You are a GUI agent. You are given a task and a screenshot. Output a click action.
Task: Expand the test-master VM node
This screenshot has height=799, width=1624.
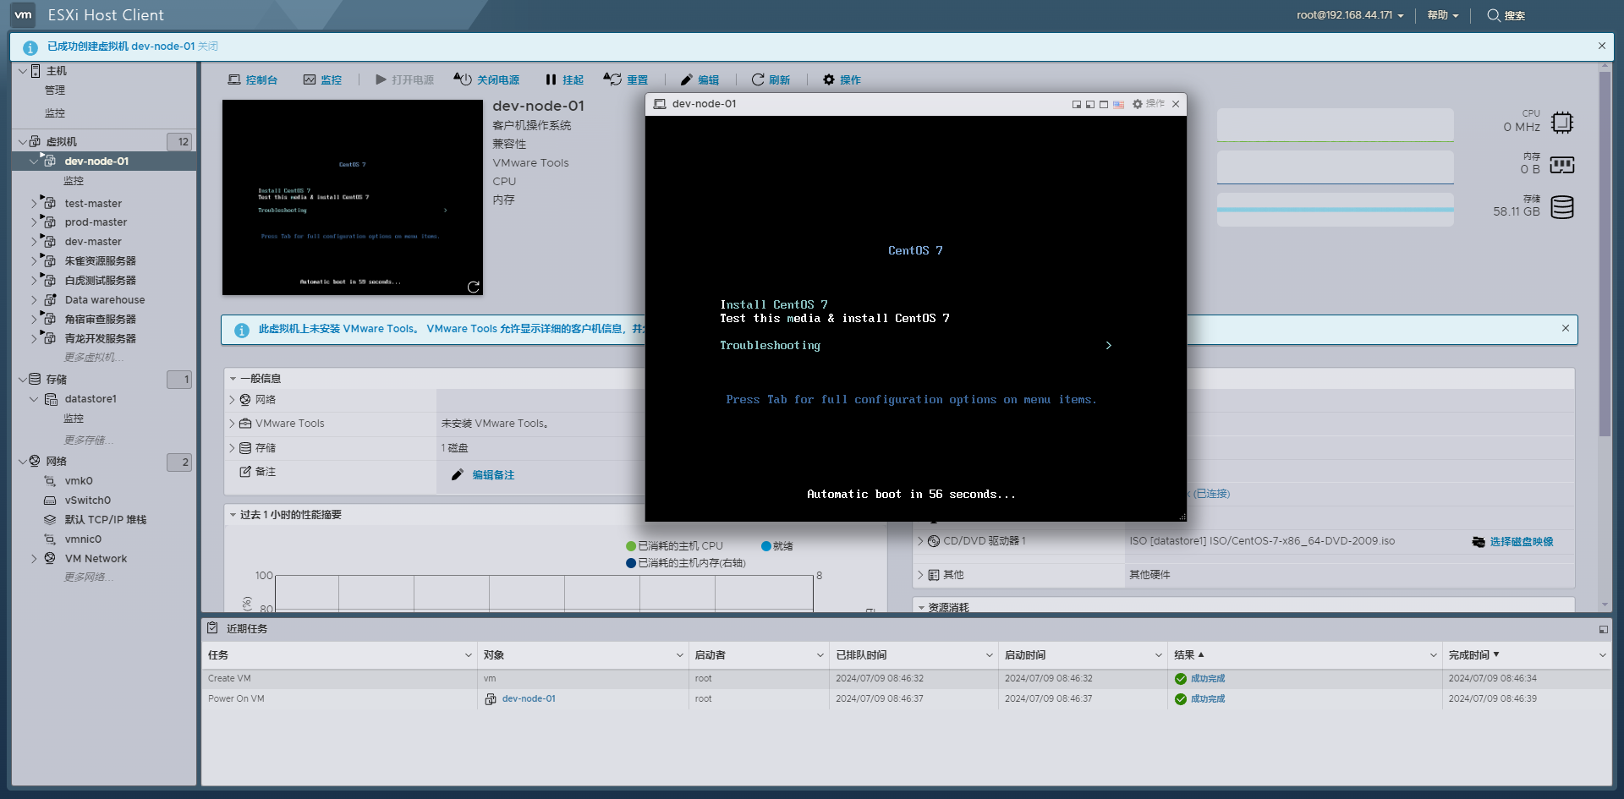click(x=34, y=203)
